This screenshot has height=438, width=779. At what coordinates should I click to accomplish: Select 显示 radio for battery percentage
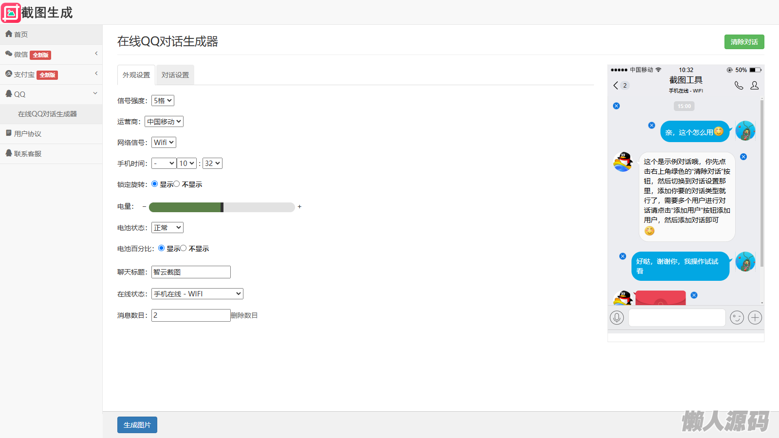161,248
